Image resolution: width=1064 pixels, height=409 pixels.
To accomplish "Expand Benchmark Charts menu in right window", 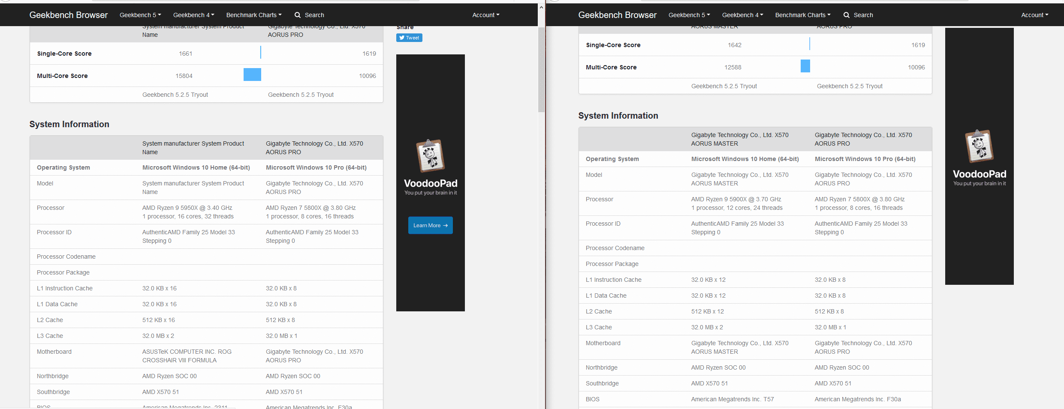I will click(x=803, y=15).
